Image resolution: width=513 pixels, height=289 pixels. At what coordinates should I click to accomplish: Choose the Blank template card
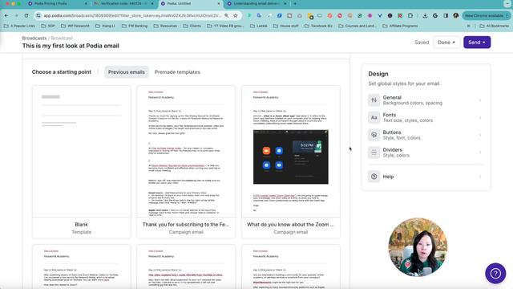coord(82,162)
